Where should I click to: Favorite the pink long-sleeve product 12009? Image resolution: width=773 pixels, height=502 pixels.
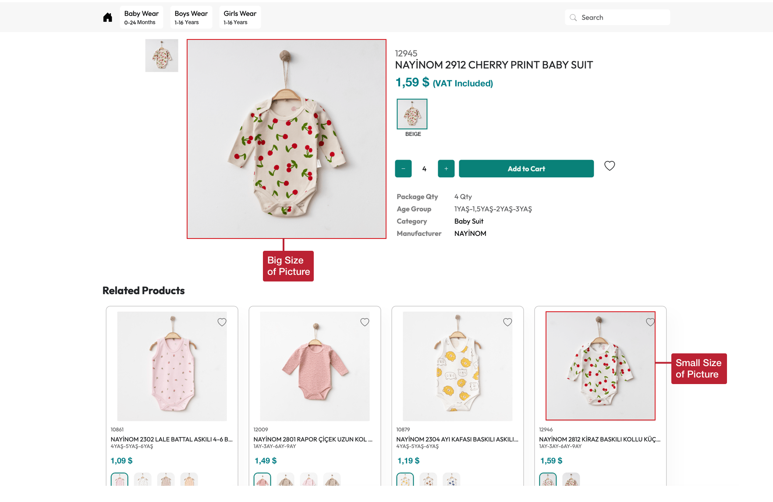365,322
